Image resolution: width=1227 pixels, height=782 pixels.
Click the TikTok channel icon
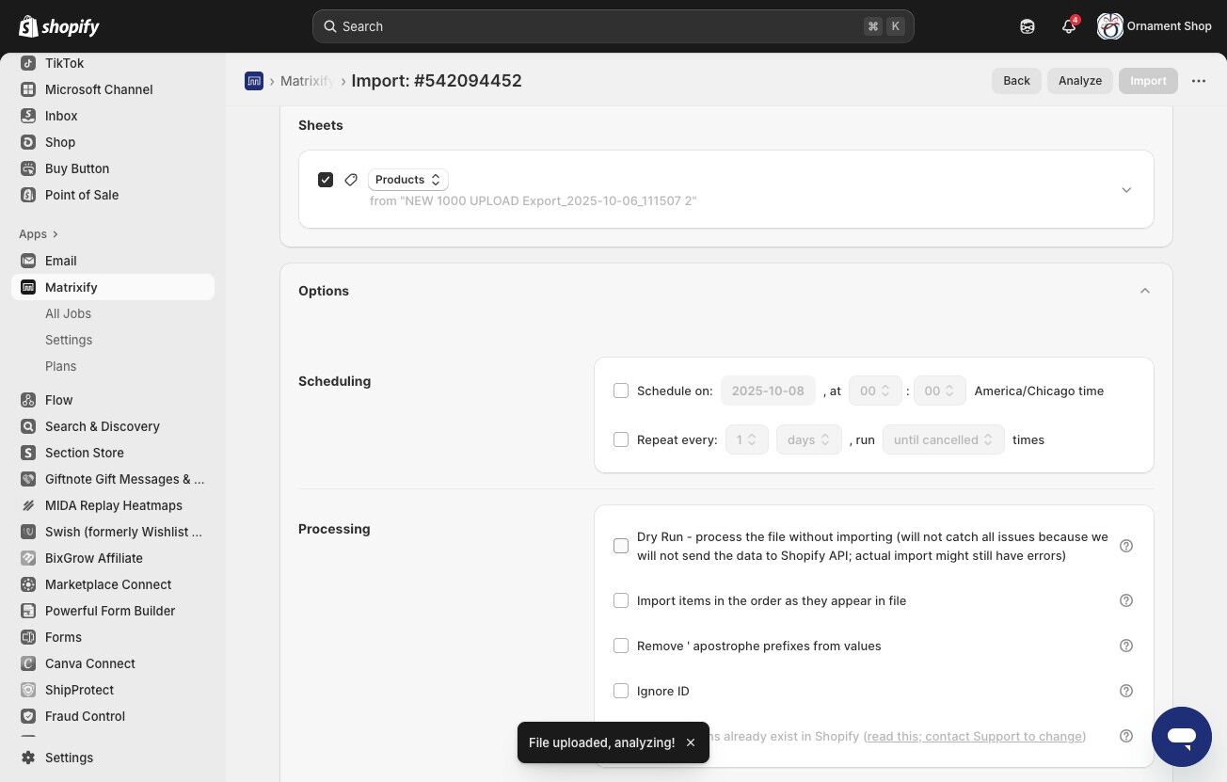pos(28,63)
